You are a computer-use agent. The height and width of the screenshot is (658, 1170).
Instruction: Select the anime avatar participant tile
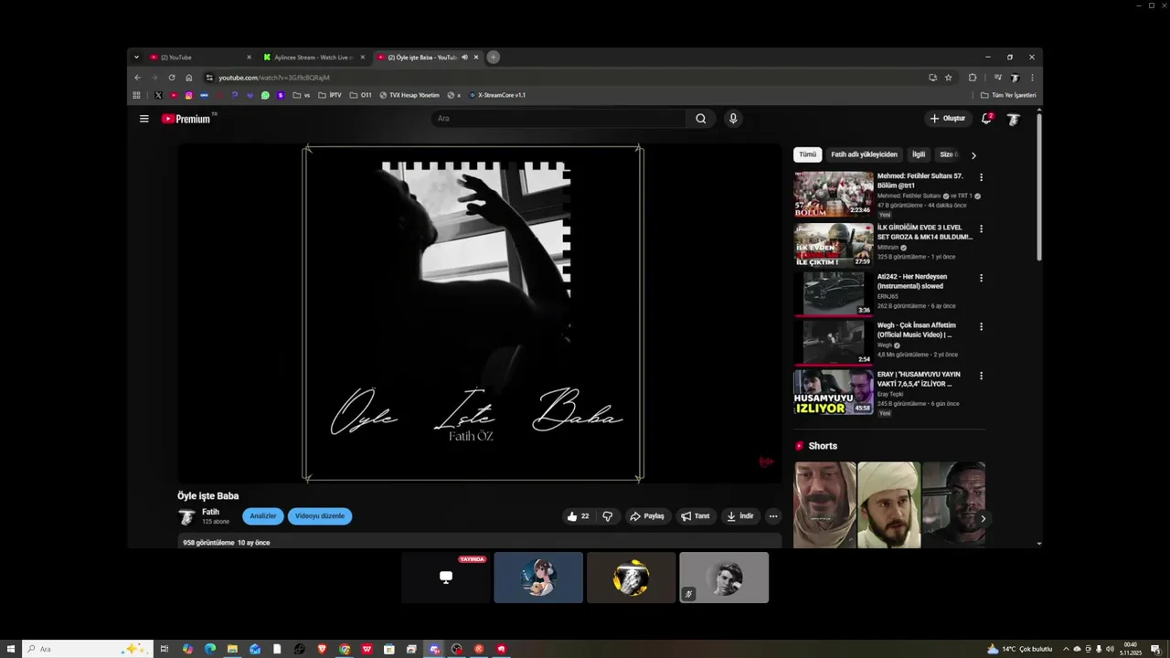tap(538, 578)
